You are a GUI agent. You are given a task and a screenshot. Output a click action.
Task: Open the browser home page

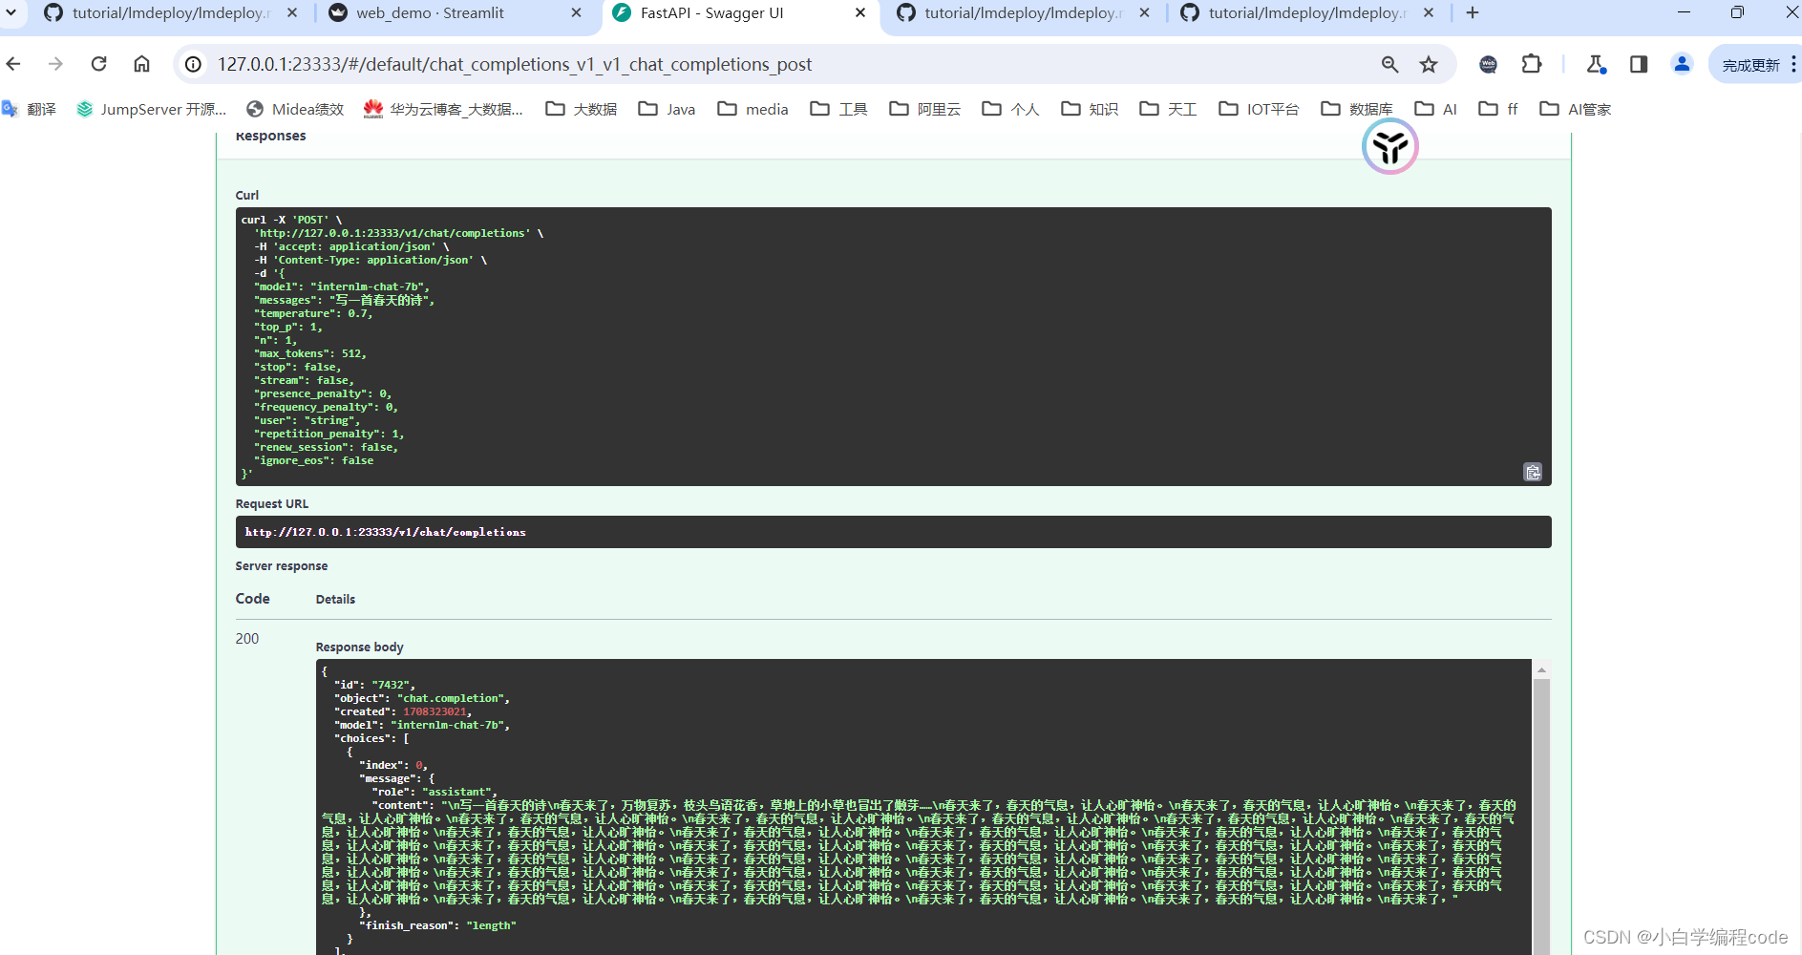[x=141, y=64]
